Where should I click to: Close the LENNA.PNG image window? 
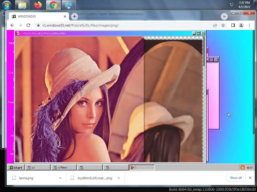(203, 33)
